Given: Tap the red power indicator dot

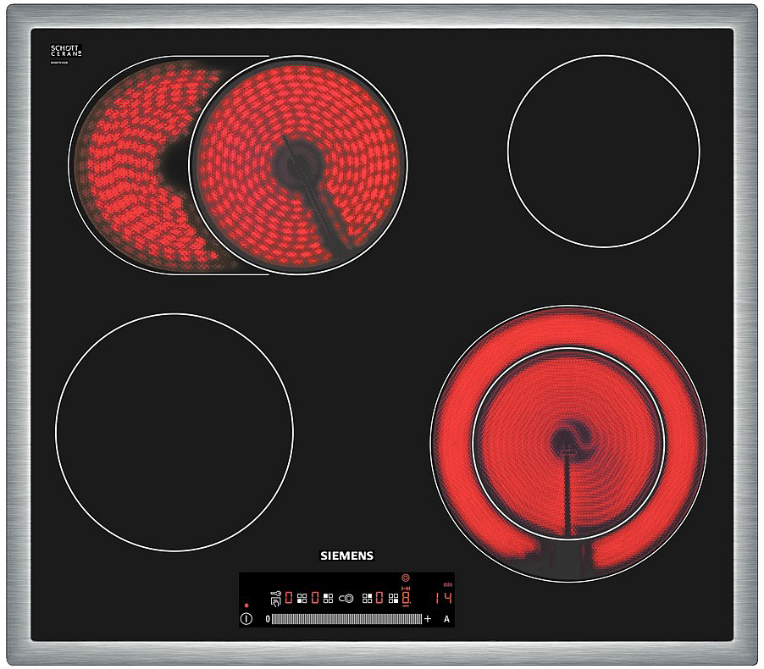Looking at the screenshot, I should click(246, 605).
